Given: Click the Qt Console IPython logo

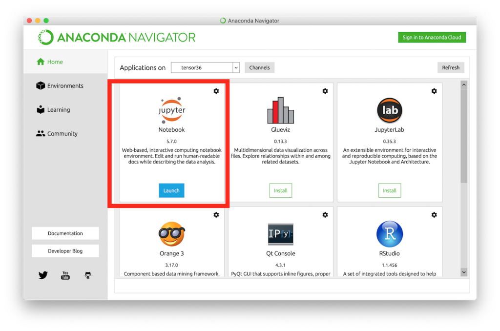Looking at the screenshot, I should click(x=281, y=234).
